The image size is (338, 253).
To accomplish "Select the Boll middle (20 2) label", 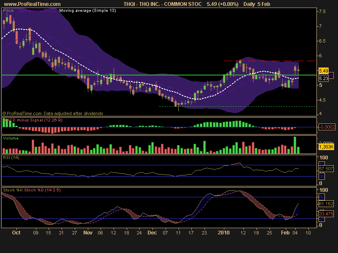I will (37, 10).
